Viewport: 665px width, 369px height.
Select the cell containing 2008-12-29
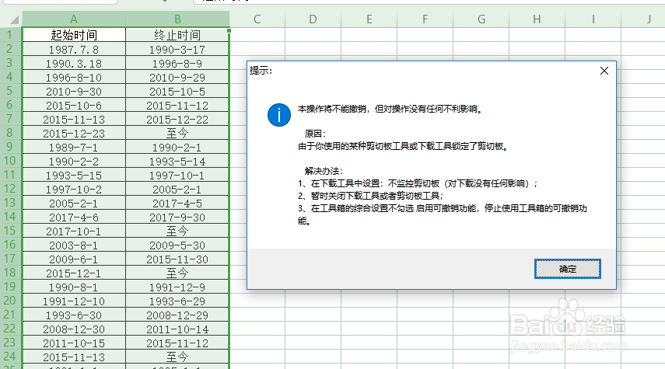pyautogui.click(x=177, y=315)
